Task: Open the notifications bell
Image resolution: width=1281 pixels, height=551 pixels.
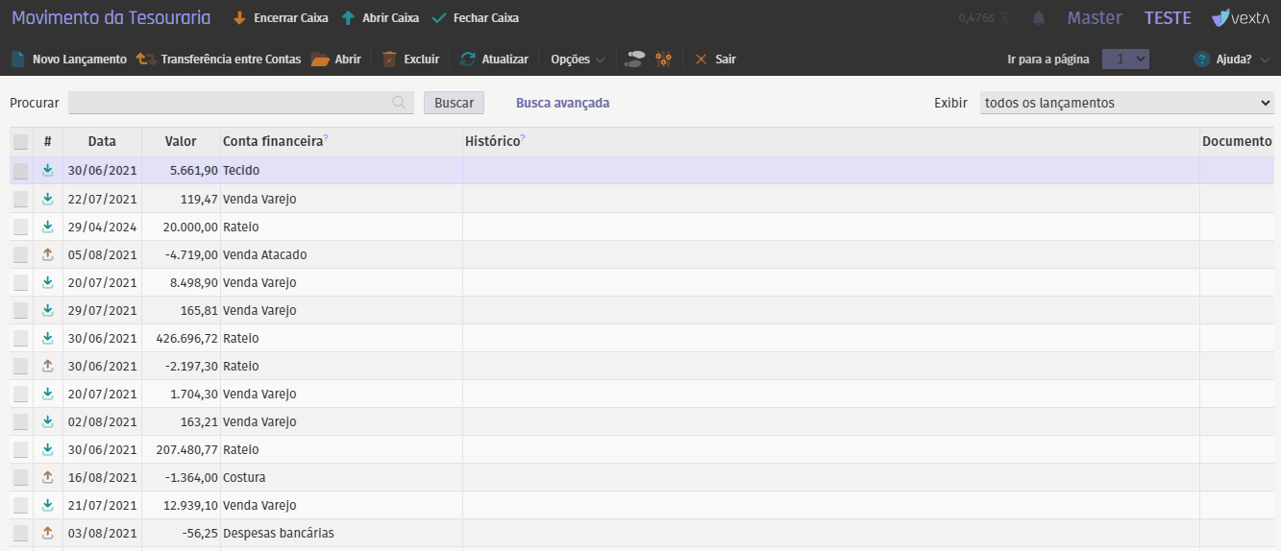Action: (1039, 18)
